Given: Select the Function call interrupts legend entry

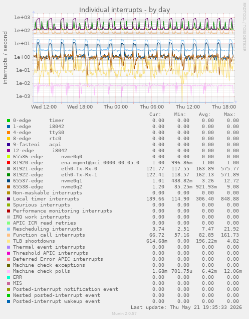Looking at the screenshot, I should [x=49, y=235].
